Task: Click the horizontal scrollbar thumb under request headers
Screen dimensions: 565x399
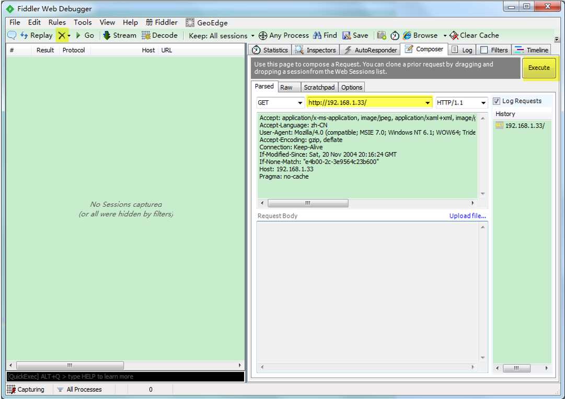Action: click(308, 203)
